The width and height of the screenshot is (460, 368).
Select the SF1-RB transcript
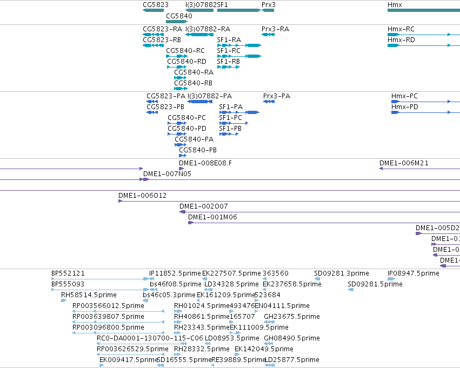click(228, 67)
